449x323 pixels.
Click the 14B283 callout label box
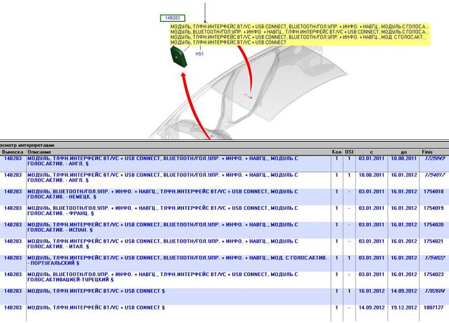[x=171, y=19]
